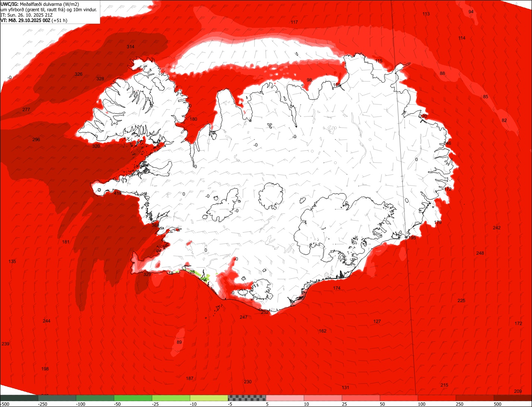The height and width of the screenshot is (407, 532).
Task: Click the darkest green legend swatch between -500 and -250
Action: [x=19, y=398]
